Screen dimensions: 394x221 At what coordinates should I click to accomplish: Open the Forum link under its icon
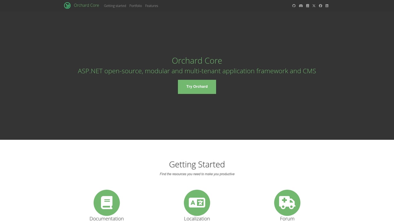pyautogui.click(x=287, y=219)
